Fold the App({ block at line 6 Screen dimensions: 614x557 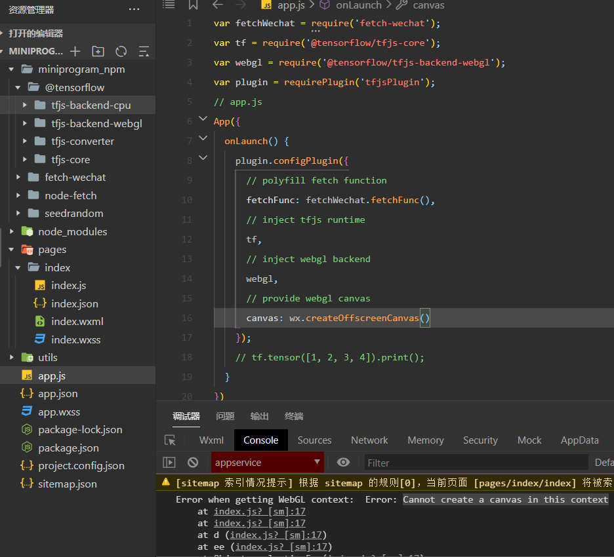(203, 118)
